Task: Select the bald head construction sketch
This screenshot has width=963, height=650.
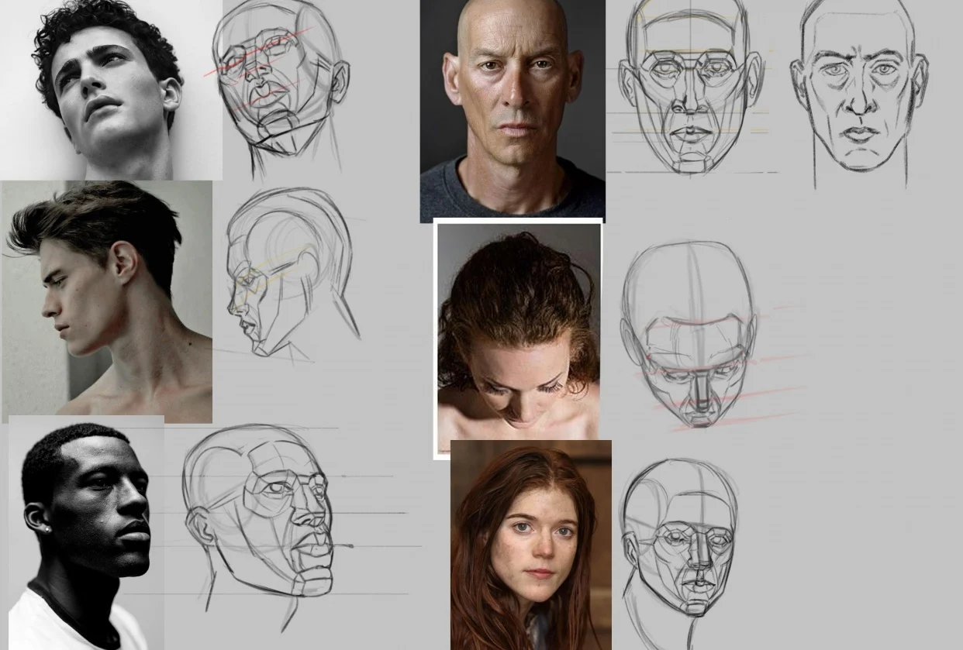Action: [692, 89]
